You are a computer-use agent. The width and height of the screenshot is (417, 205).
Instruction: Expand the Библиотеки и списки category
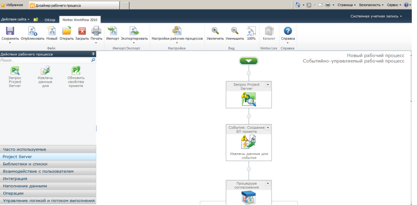pyautogui.click(x=48, y=164)
